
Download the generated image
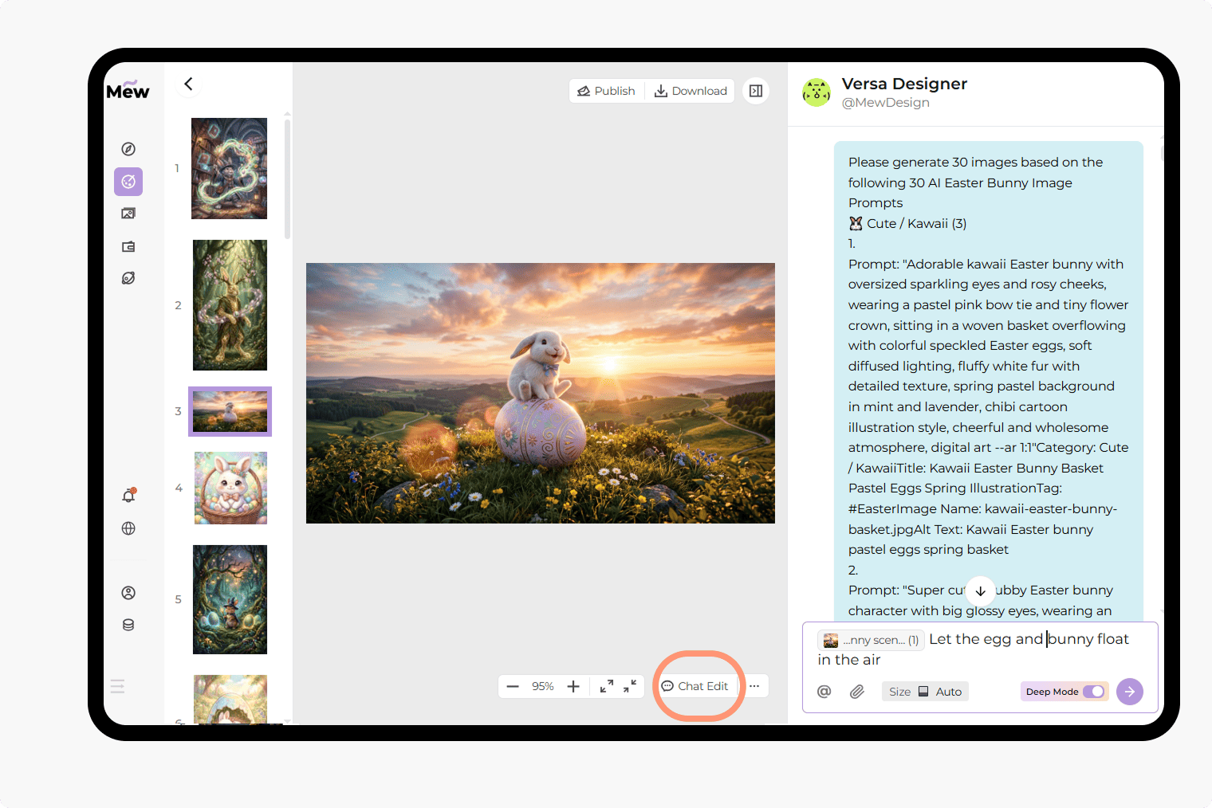[x=690, y=90]
